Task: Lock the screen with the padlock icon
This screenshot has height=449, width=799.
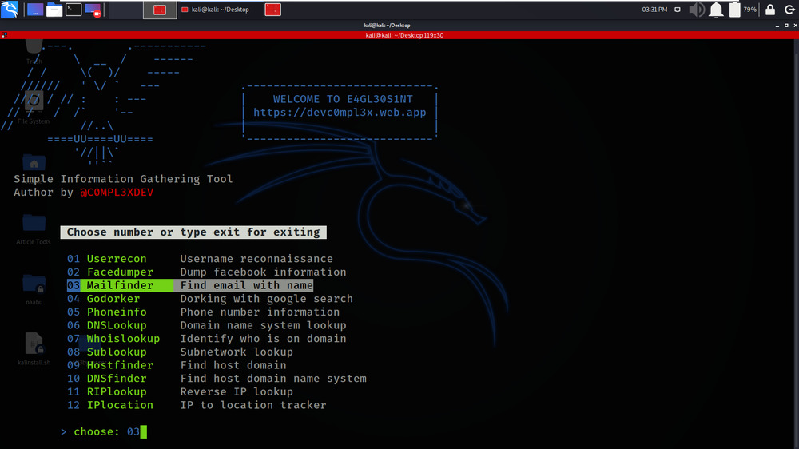Action: click(770, 10)
